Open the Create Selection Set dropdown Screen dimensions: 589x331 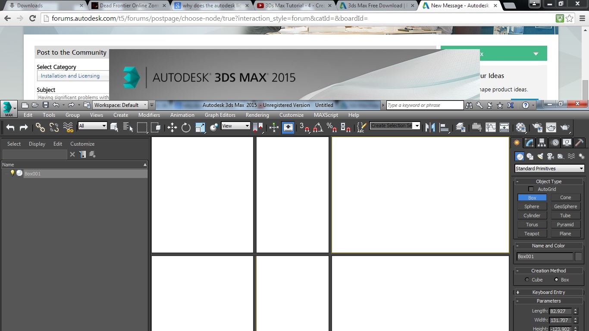[x=395, y=126]
